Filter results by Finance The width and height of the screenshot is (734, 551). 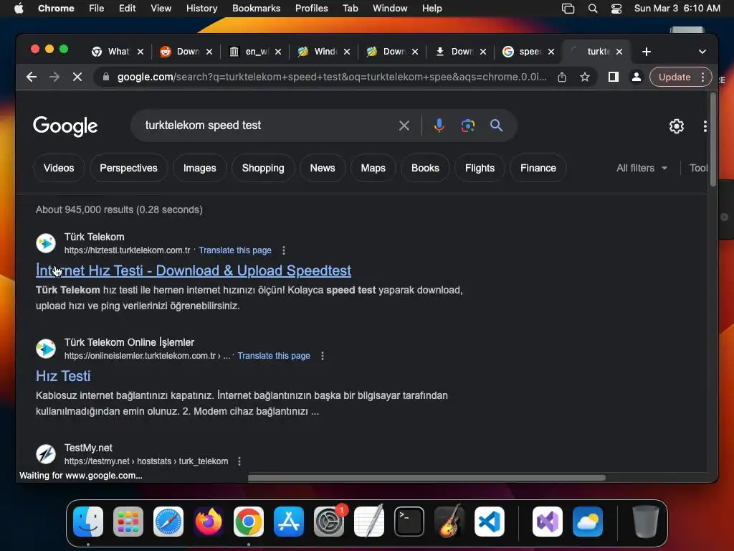click(538, 168)
